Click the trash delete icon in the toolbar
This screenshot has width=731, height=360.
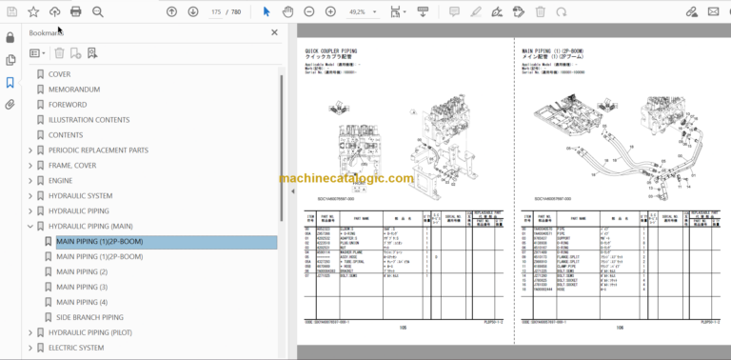click(540, 11)
